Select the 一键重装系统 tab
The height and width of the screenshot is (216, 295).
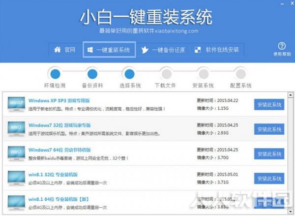(x=109, y=50)
